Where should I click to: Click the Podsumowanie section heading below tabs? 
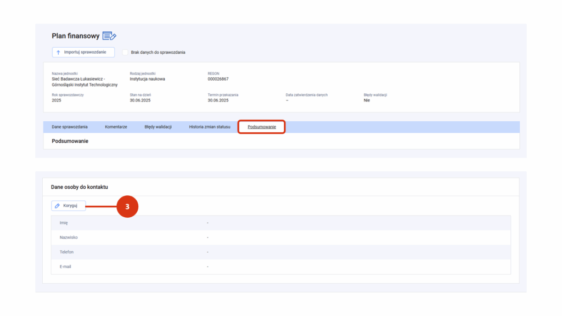tap(70, 141)
